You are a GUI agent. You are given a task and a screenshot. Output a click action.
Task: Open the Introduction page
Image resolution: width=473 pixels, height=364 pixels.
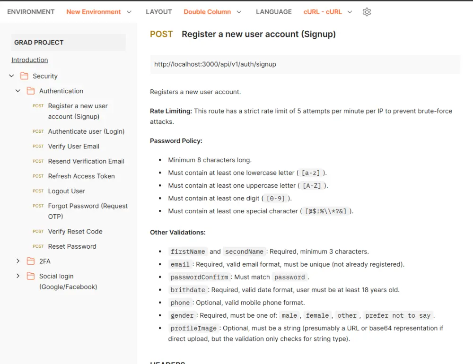tap(30, 60)
